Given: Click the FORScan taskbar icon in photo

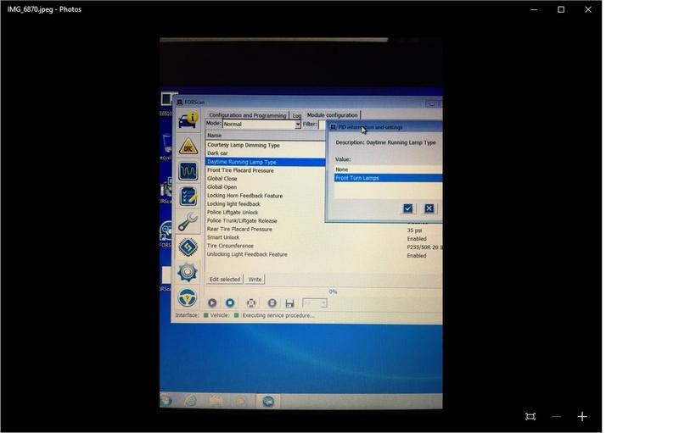Looking at the screenshot, I should (268, 402).
